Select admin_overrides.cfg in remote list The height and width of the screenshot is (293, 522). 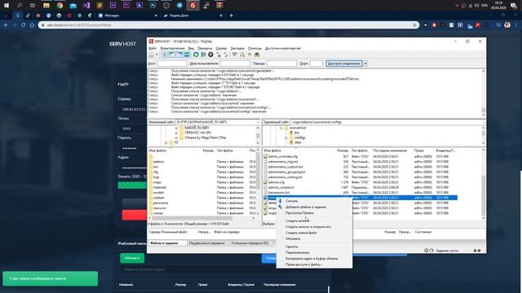coord(283,156)
